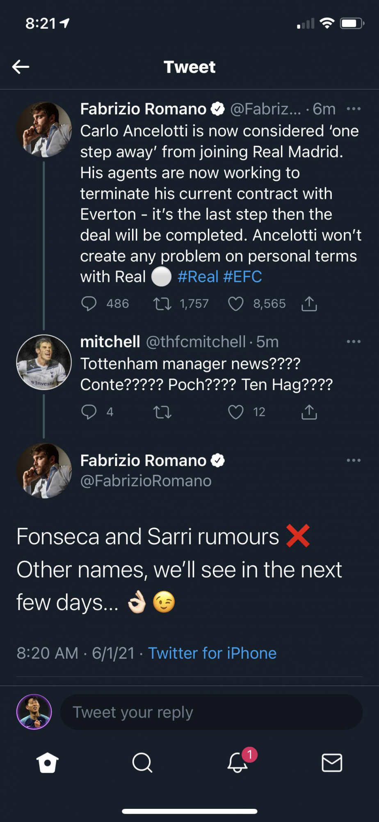Open the Messages envelope tab

coord(332,763)
